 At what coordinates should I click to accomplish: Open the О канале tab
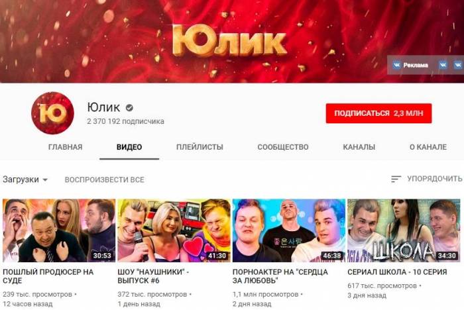[x=428, y=147]
